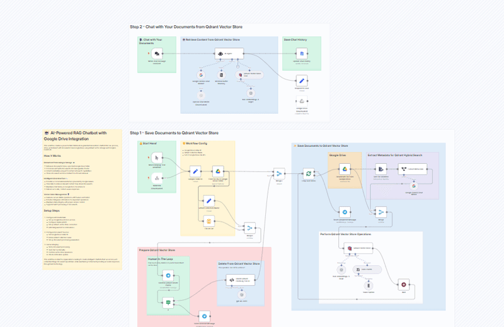Select the Google Drive download file node
Screen dimensions: 504x327
[345, 169]
